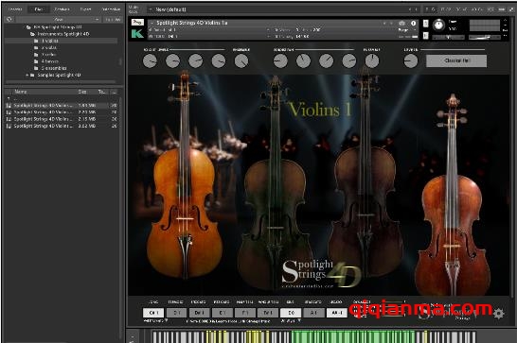The width and height of the screenshot is (517, 343).
Task: Toggle the instrument Solo button
Action: point(426,24)
